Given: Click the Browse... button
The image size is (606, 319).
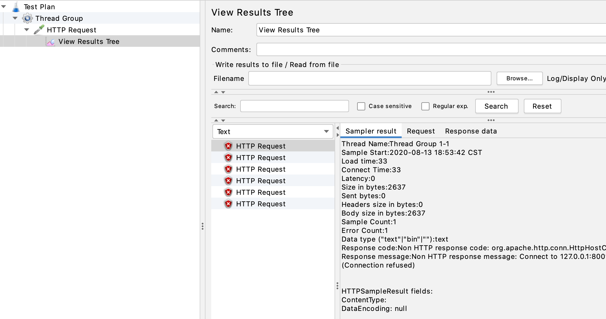Looking at the screenshot, I should click(x=519, y=79).
